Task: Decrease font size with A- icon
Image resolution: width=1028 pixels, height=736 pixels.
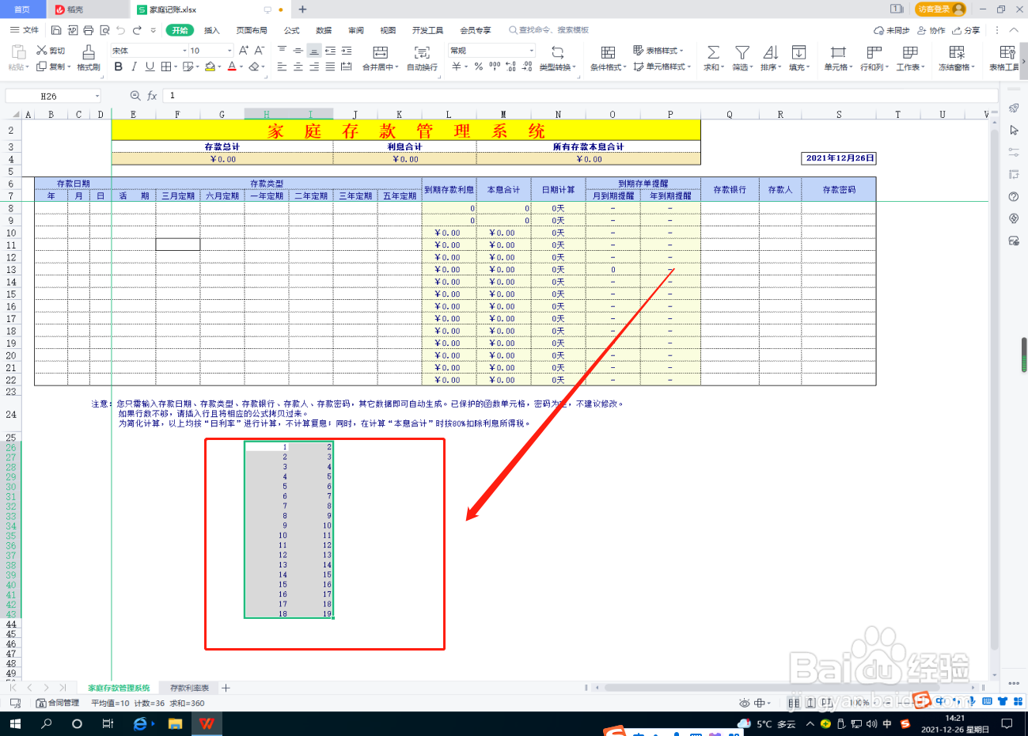Action: 260,50
